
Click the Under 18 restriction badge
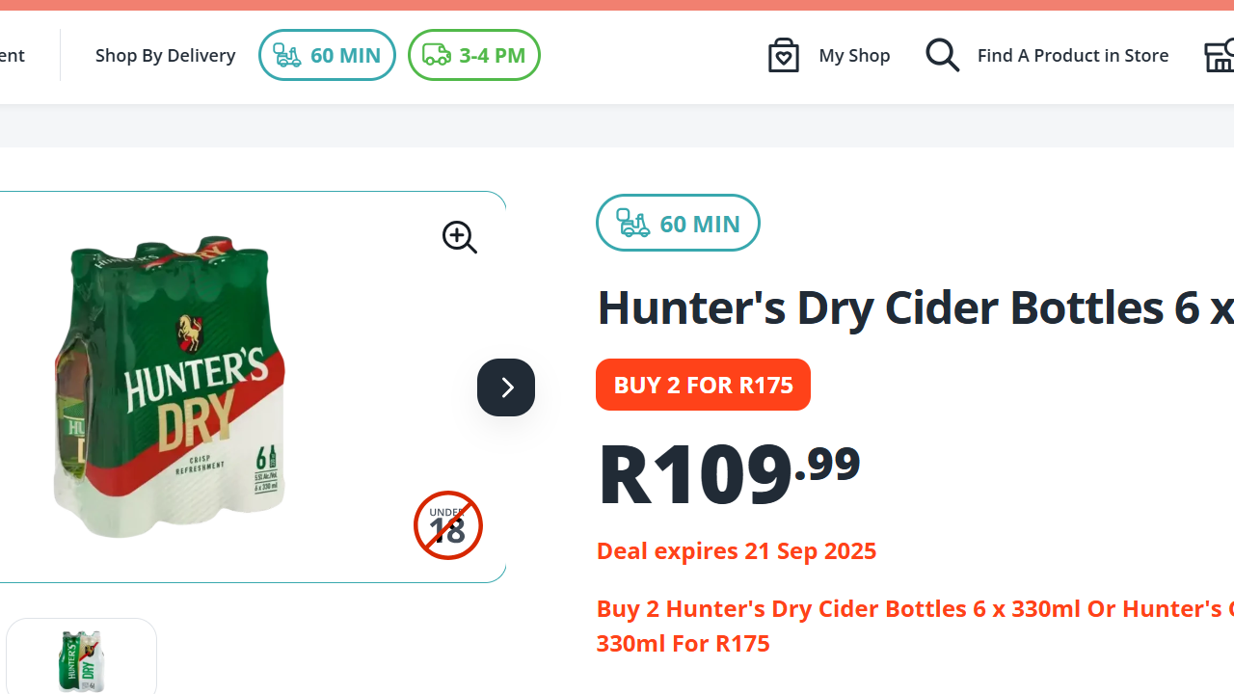(x=447, y=525)
